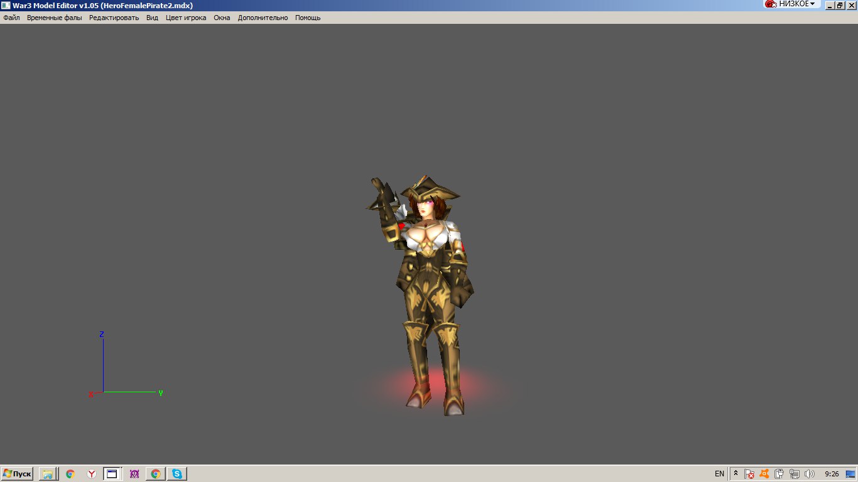Open the Action Center flag icon
The height and width of the screenshot is (482, 858).
[x=749, y=474]
